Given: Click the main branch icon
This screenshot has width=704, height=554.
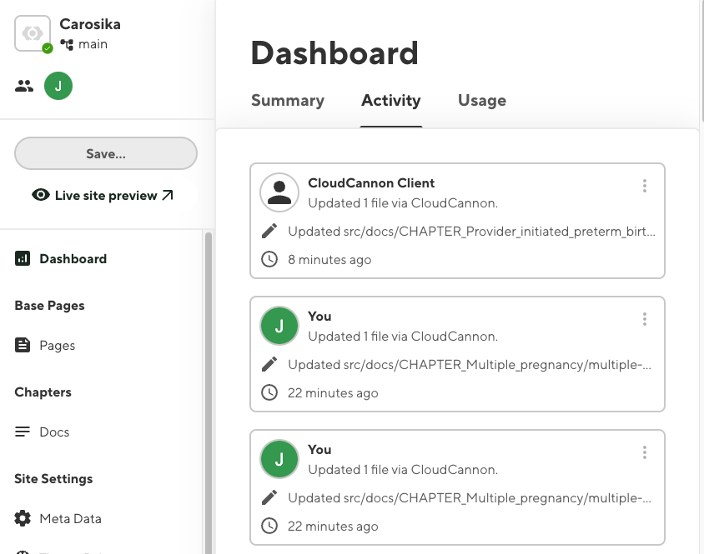Looking at the screenshot, I should pos(68,45).
